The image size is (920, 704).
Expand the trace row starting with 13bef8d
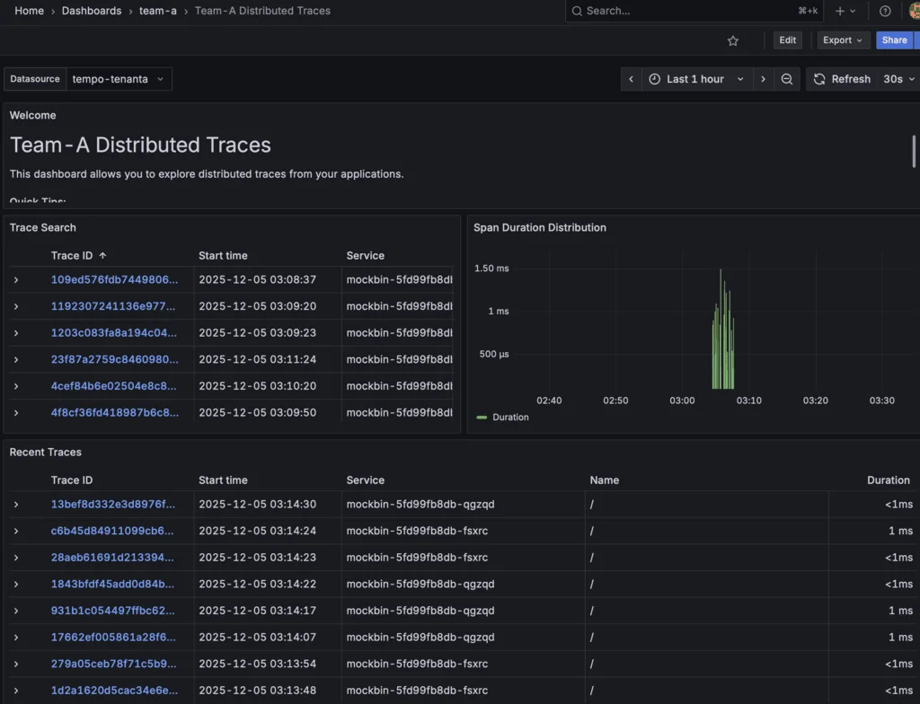click(x=15, y=505)
